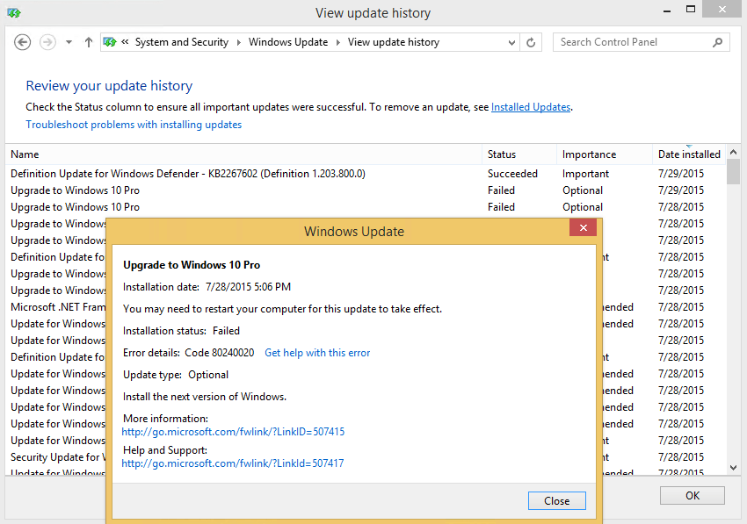This screenshot has height=524, width=747.
Task: Close the Windows Update dialog with X
Action: point(584,227)
